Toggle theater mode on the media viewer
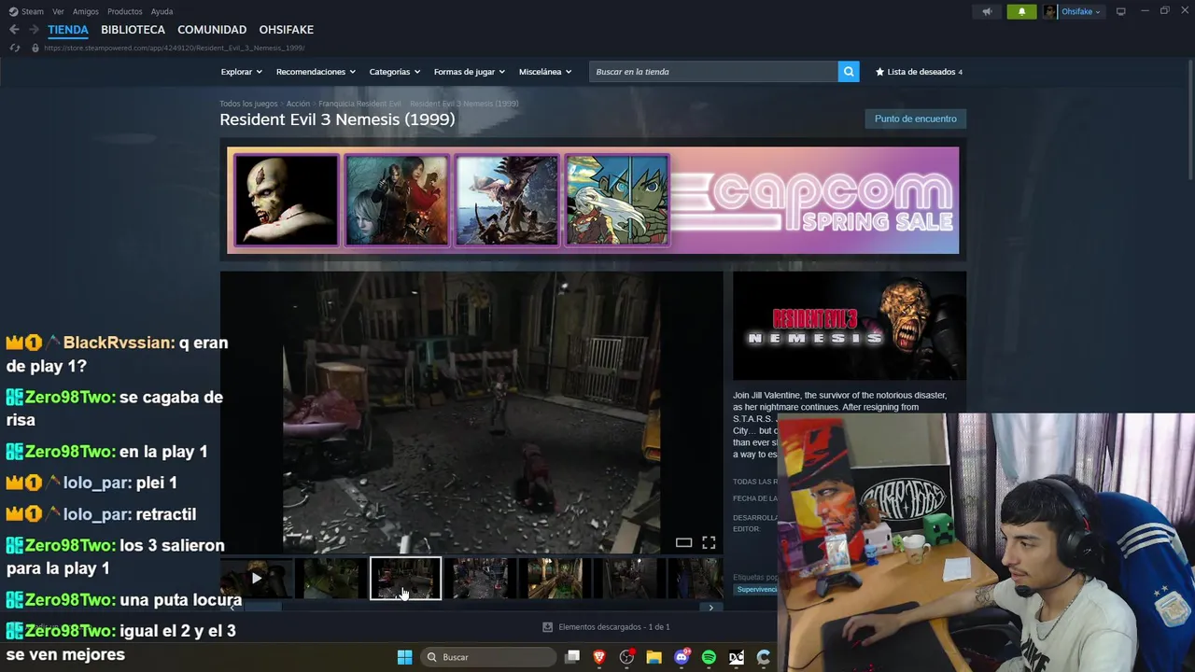Viewport: 1195px width, 672px height. pos(683,542)
